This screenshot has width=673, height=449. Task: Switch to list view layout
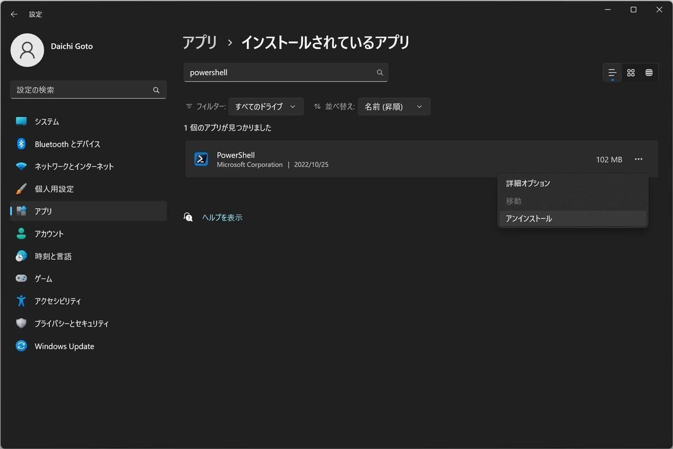612,73
